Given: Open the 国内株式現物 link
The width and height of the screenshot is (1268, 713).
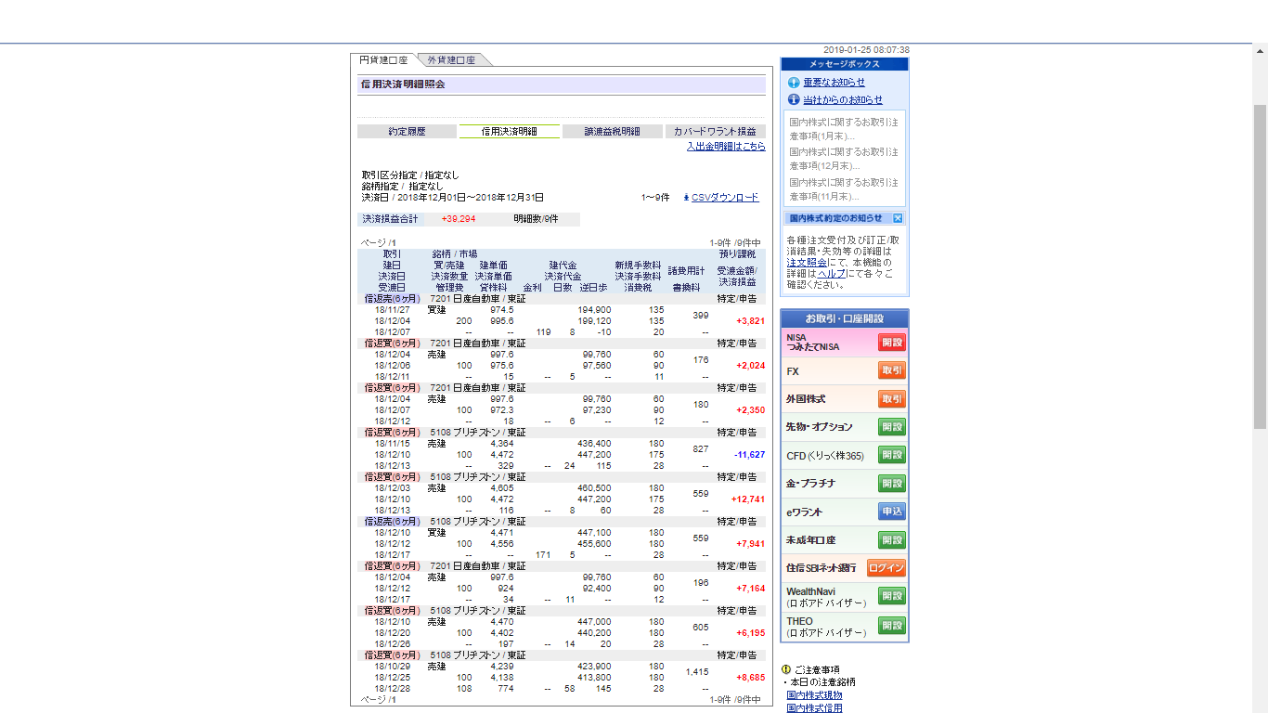Looking at the screenshot, I should 815,695.
